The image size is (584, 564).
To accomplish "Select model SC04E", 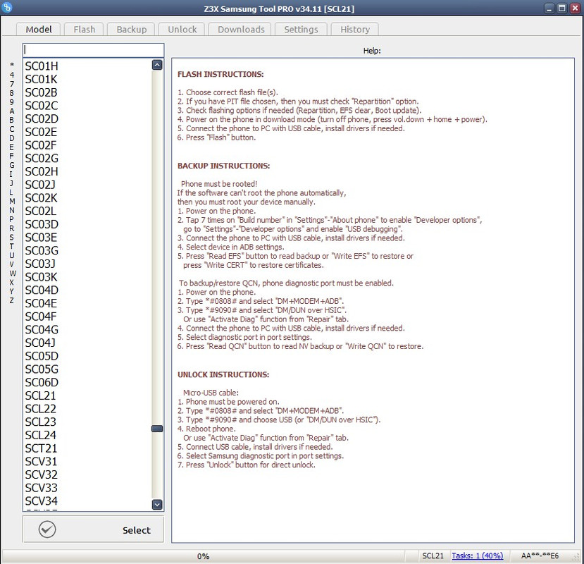I will click(x=87, y=303).
